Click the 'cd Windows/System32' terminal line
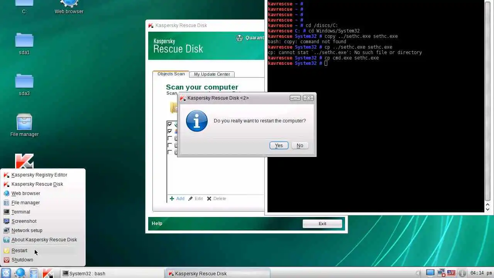The width and height of the screenshot is (494, 278). 334,31
